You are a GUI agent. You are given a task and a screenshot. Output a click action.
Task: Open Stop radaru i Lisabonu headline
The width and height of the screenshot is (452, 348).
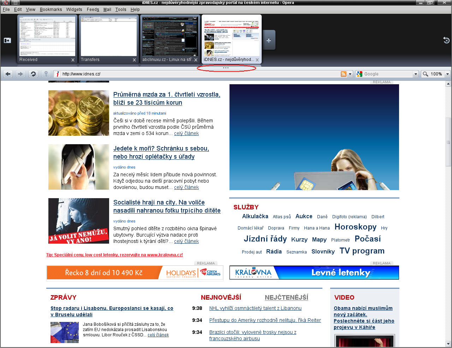(x=112, y=311)
